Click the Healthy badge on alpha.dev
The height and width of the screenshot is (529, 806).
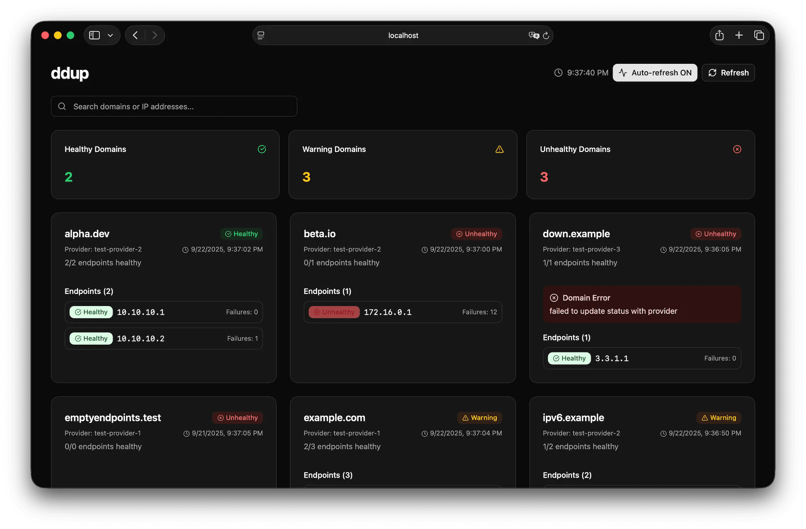[x=241, y=234]
